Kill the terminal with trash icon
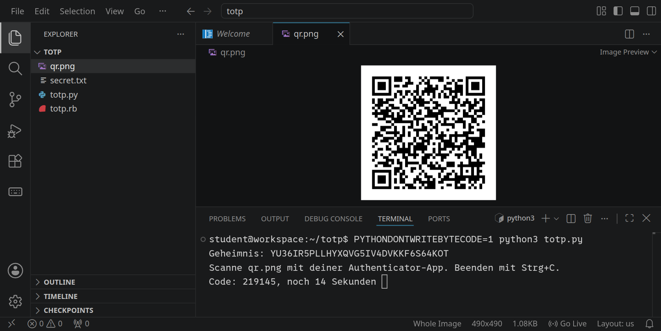Screen dimensions: 661x331 [x=588, y=218]
